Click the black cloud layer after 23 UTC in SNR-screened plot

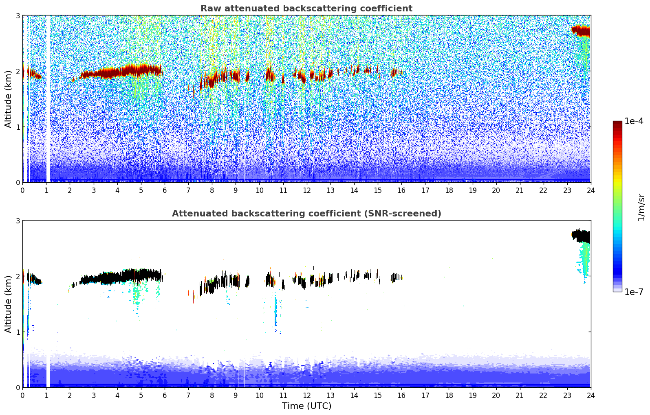(x=581, y=236)
